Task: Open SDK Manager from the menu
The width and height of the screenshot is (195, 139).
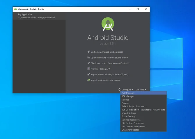Action: point(128,96)
